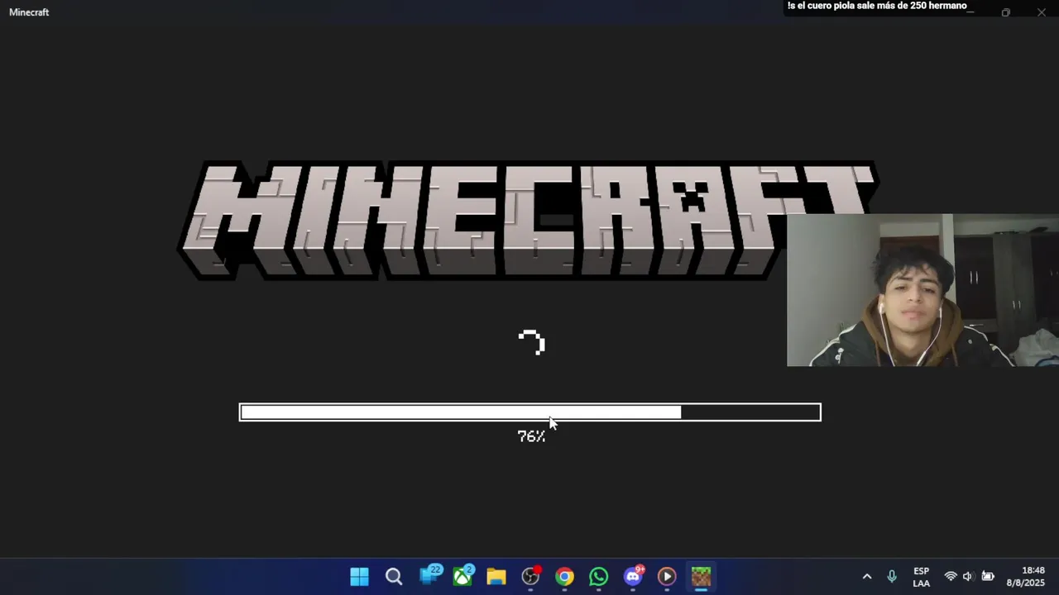Open the Wi-Fi network tray icon
Viewport: 1059px width, 595px height.
(x=951, y=576)
